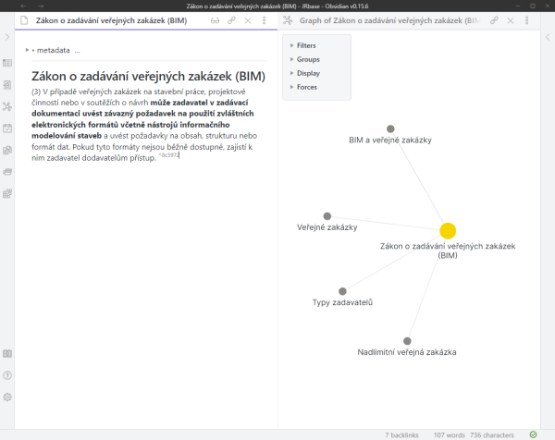555x440 pixels.
Task: Expand the Filters section in graph controls
Action: (x=306, y=44)
